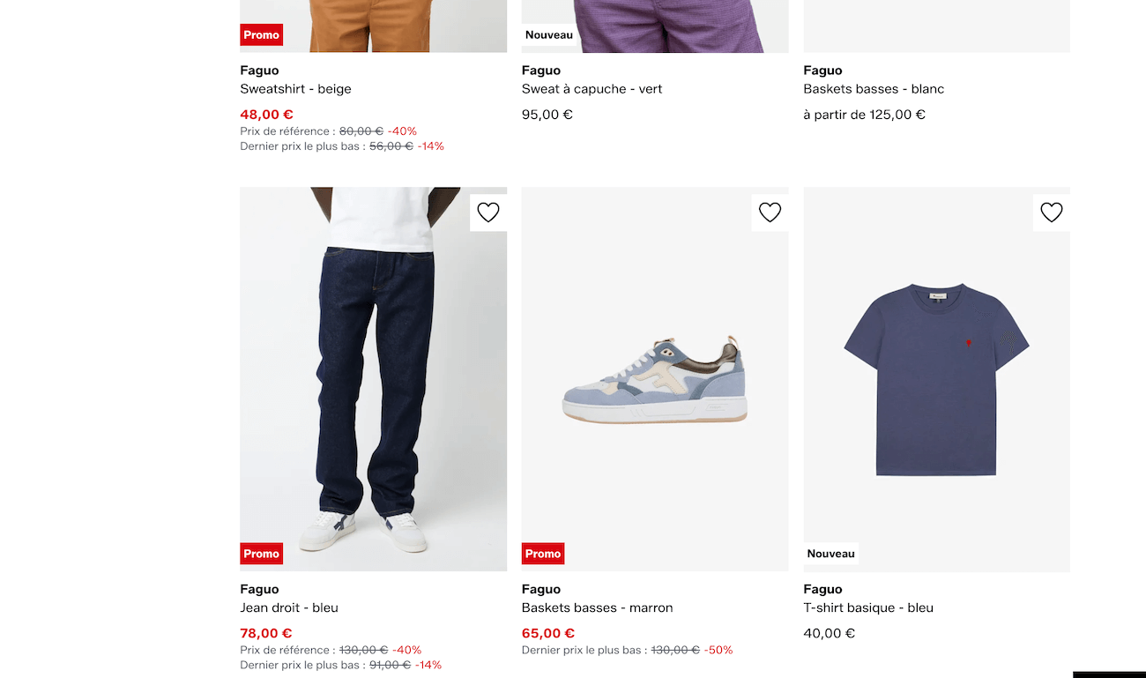Click the Nouveau badge on the blue t-shirt
This screenshot has height=678, width=1146.
click(830, 553)
